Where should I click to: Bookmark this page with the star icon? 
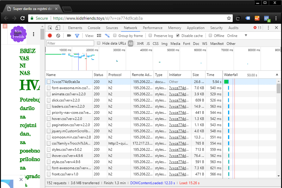229,18
